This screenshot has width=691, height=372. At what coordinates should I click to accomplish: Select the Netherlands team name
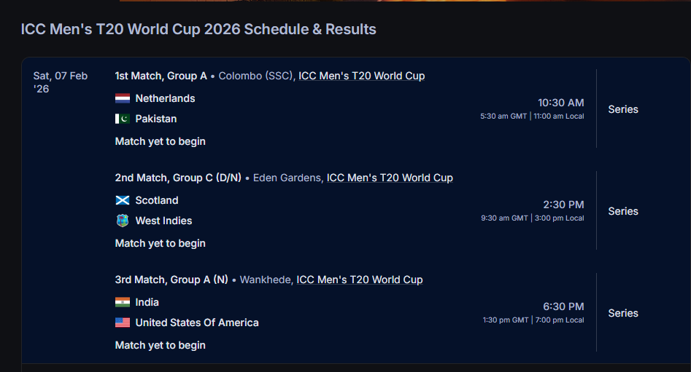[165, 98]
